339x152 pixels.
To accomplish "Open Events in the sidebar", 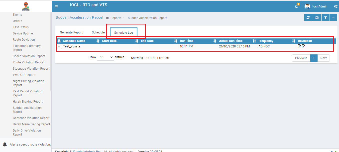I will (17, 15).
